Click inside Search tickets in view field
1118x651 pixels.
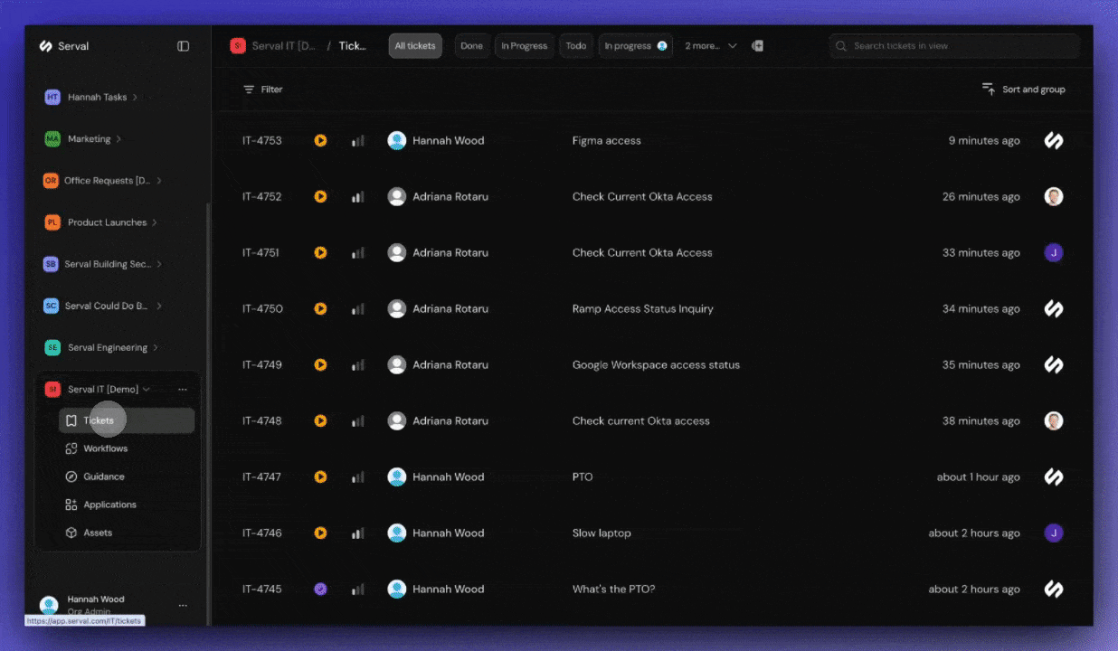pyautogui.click(x=954, y=46)
